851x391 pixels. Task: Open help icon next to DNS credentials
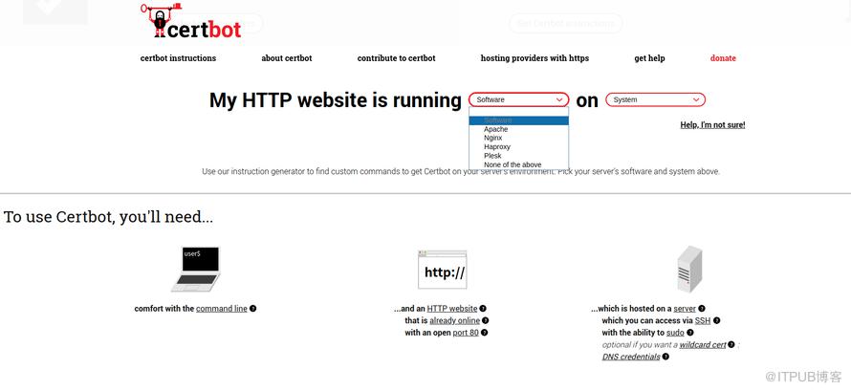tap(666, 357)
